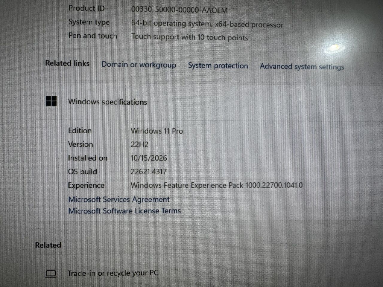
Task: Click the Windows logo icon beside Windows specifications
Action: [51, 101]
